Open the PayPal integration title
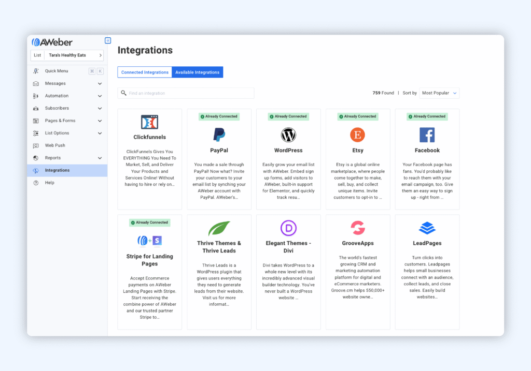Screen dimensions: 531x371 point(219,151)
